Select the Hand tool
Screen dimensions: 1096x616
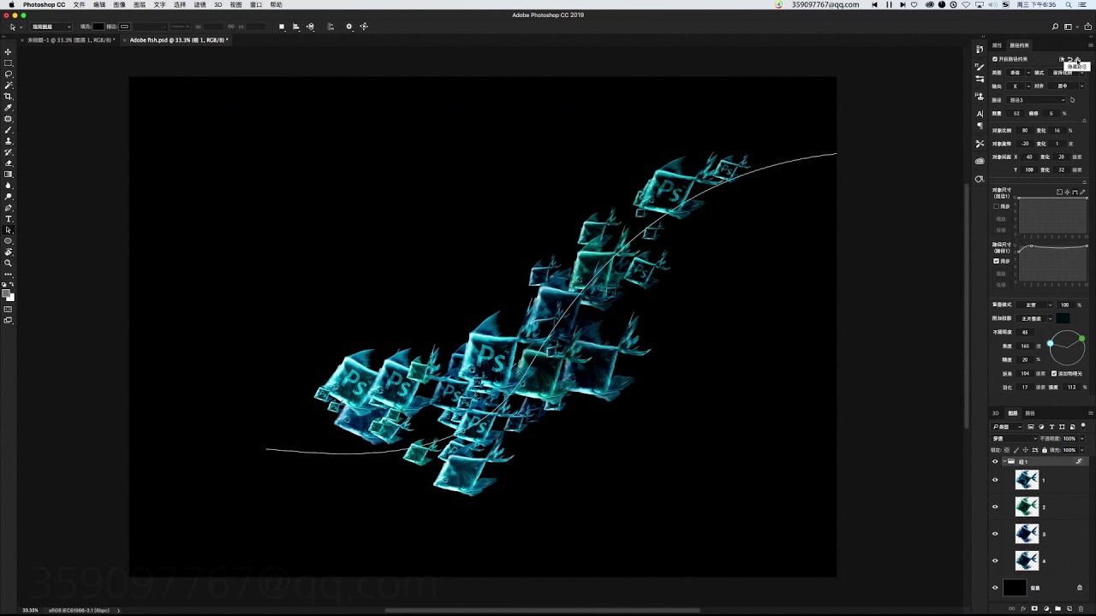coord(9,252)
